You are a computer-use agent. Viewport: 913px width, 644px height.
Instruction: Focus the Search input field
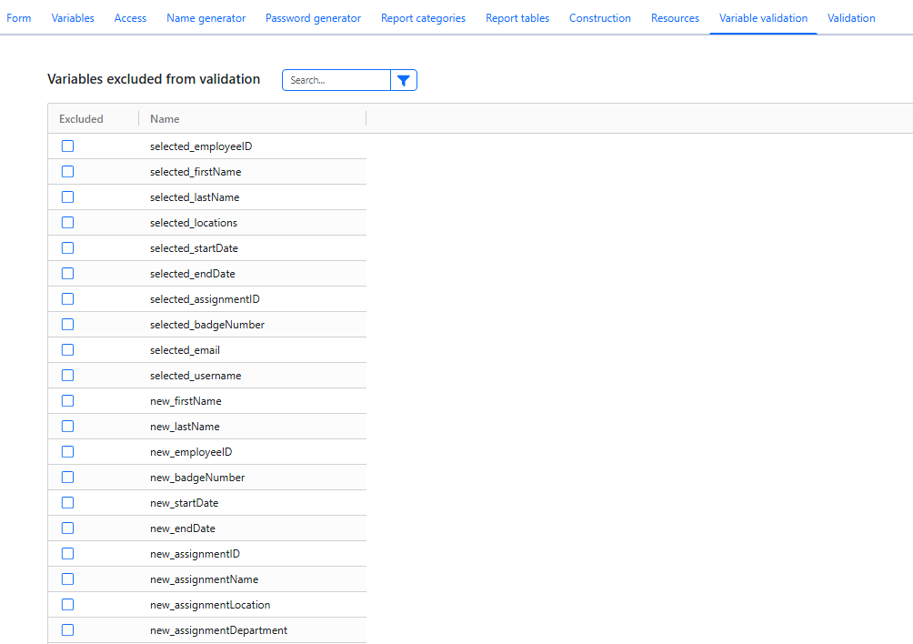pos(336,80)
